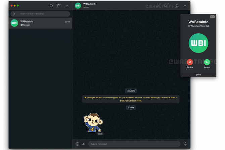The image size is (225, 150).
Task: Open the sidebar menu chevron
Action: (66, 6)
